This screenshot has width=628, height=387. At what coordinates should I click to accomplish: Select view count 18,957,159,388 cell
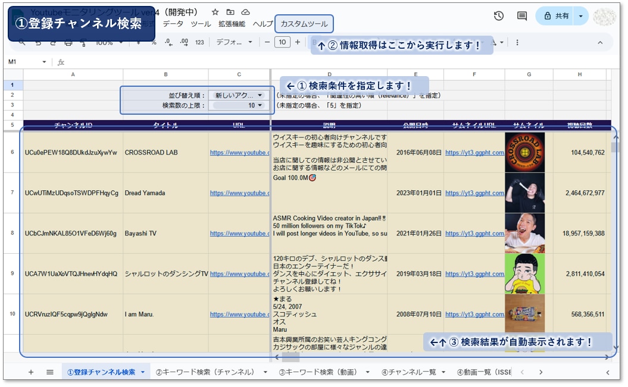580,233
